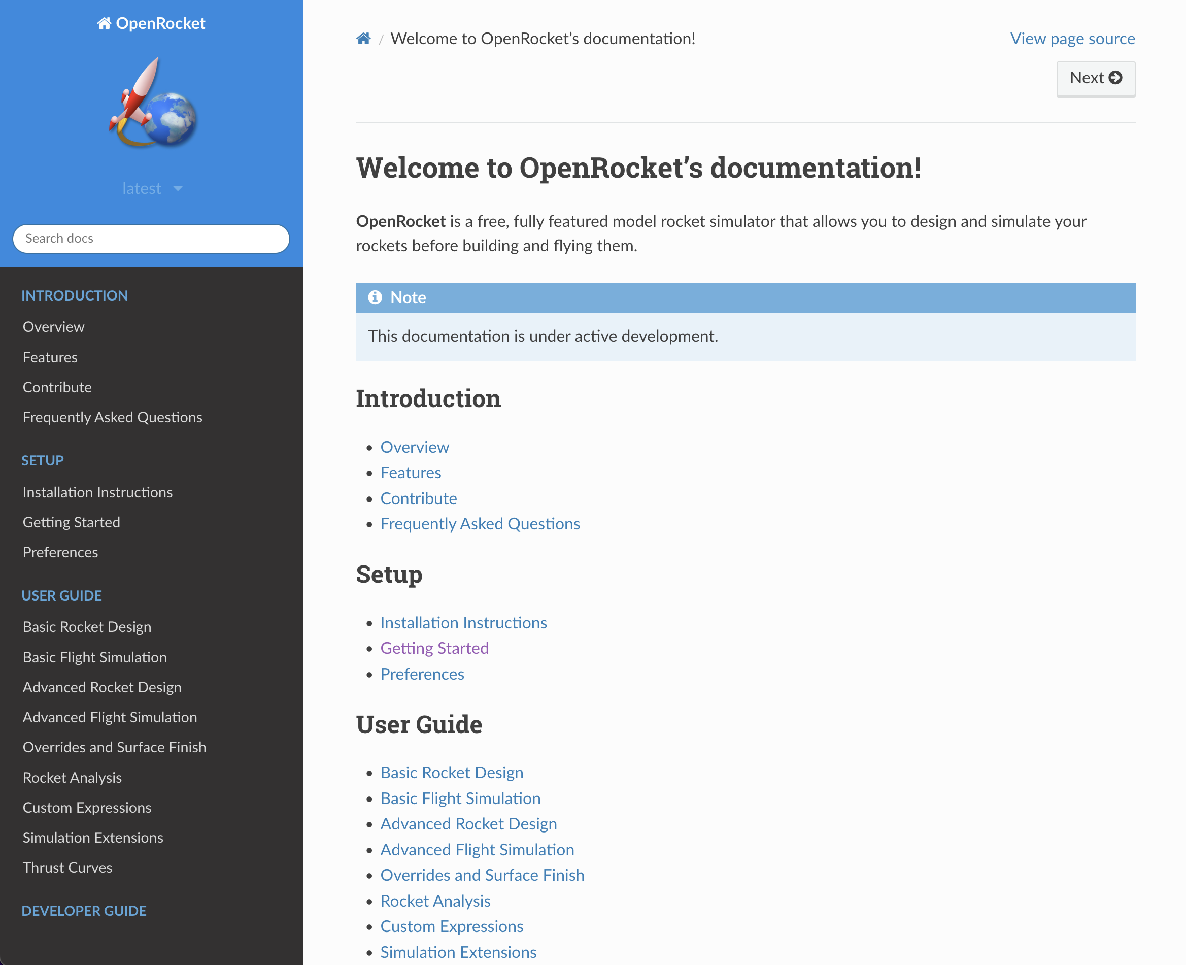This screenshot has height=965, width=1186.
Task: Open Overview in the sidebar
Action: (x=54, y=327)
